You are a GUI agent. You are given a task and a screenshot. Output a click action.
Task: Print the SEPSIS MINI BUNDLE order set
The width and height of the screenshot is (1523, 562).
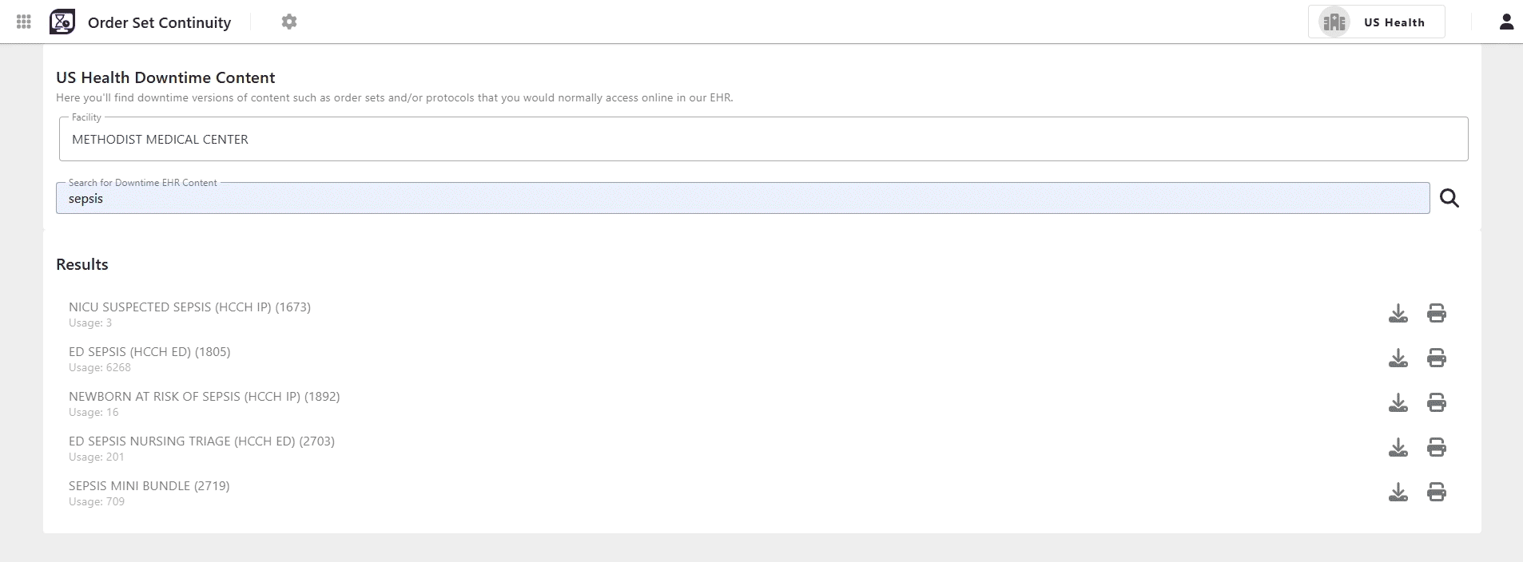pos(1437,493)
